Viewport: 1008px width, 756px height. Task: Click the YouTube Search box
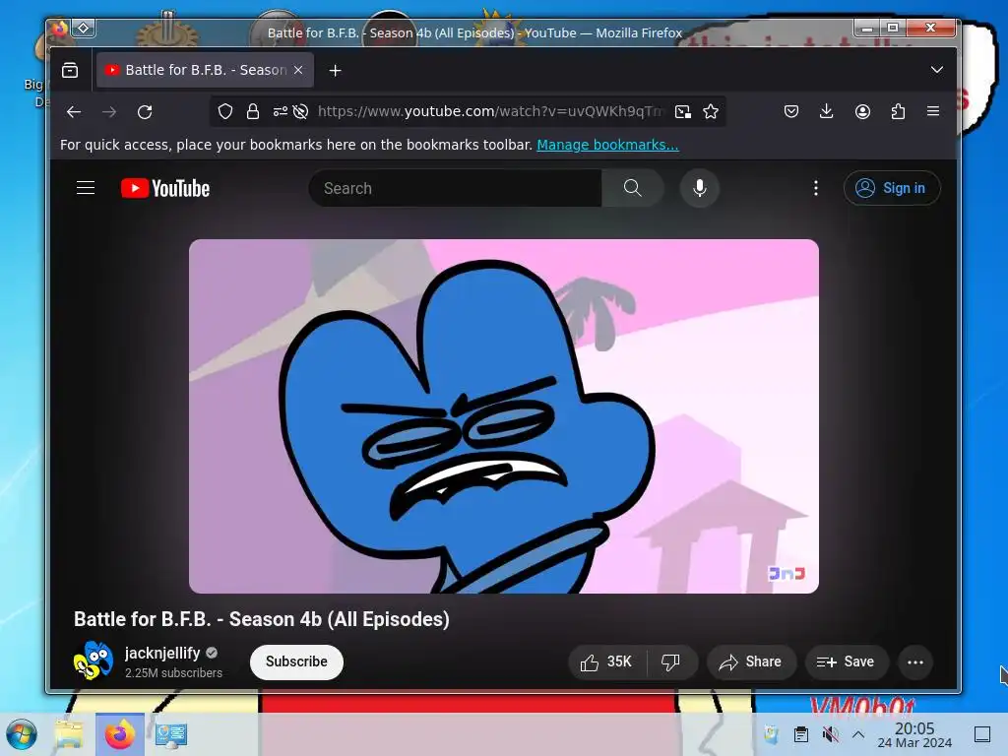pos(455,188)
